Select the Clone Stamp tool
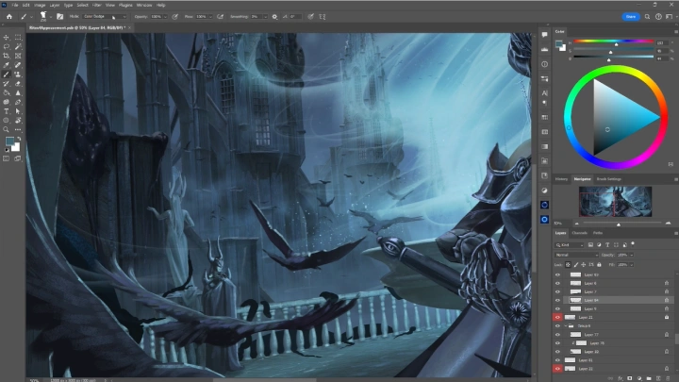The height and width of the screenshot is (382, 679). pyautogui.click(x=18, y=75)
